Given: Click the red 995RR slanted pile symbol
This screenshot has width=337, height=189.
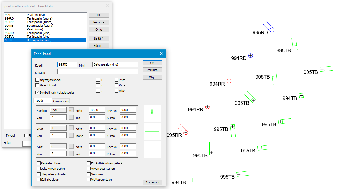Looking at the screenshot, I should 186,132.
